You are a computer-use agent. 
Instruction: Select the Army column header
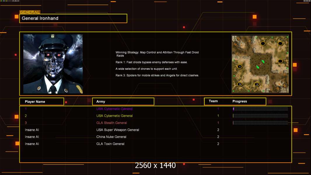[x=123, y=101]
